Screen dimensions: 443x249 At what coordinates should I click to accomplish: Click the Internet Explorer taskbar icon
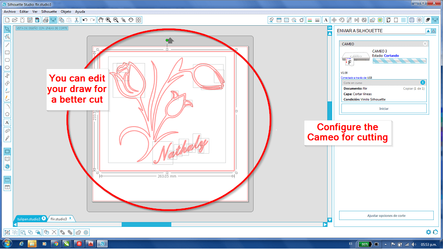pos(21,244)
